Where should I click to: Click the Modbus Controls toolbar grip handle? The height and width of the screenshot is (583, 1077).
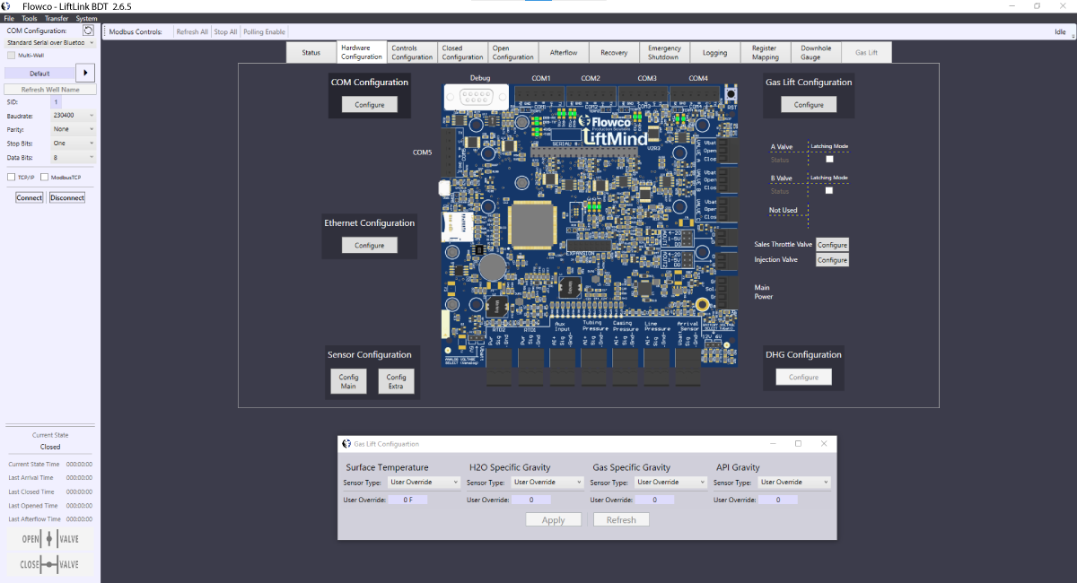(104, 32)
